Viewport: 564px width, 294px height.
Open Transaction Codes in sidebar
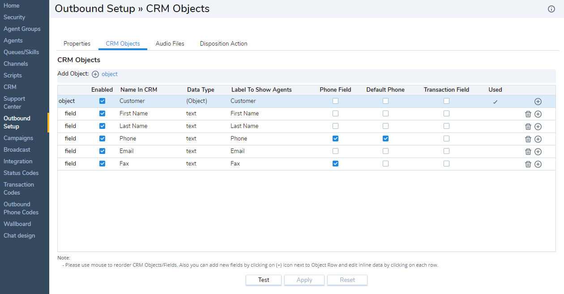point(19,188)
